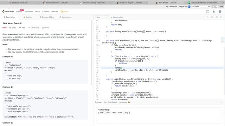
Task: Click in the testcase input box
Action: coord(159,115)
